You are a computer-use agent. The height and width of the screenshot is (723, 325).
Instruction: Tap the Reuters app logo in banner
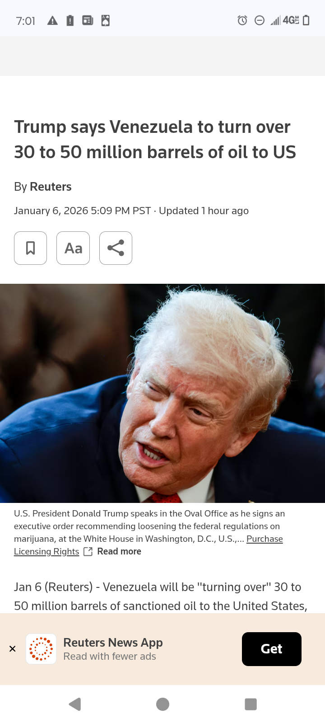(41, 649)
